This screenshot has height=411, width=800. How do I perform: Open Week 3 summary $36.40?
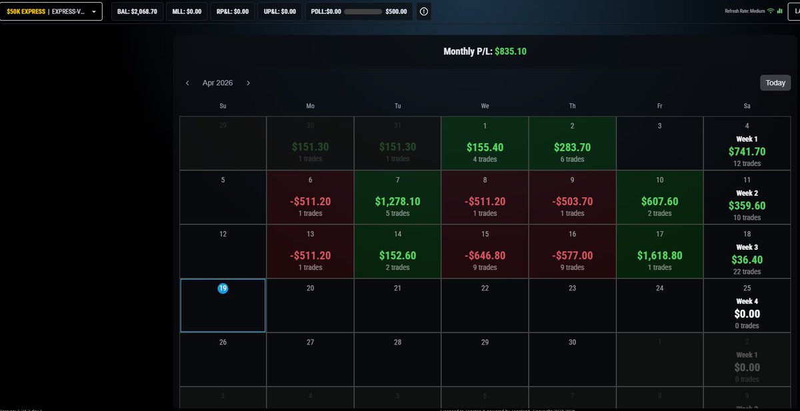coord(747,251)
